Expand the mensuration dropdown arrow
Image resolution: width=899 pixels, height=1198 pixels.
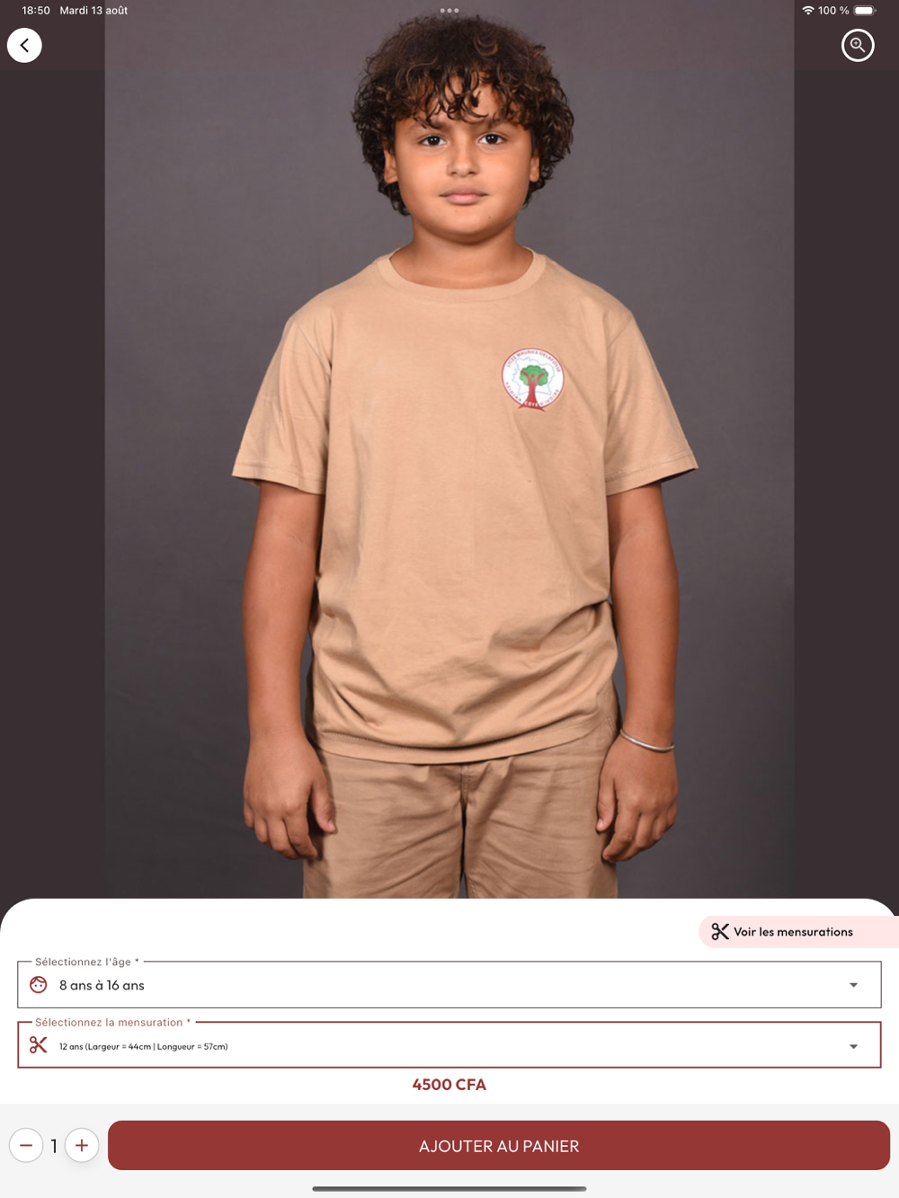point(853,1046)
